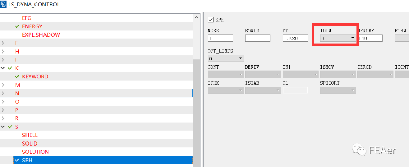Select the EFG tree item
Screen dimensions: 409x167
[x=27, y=18]
